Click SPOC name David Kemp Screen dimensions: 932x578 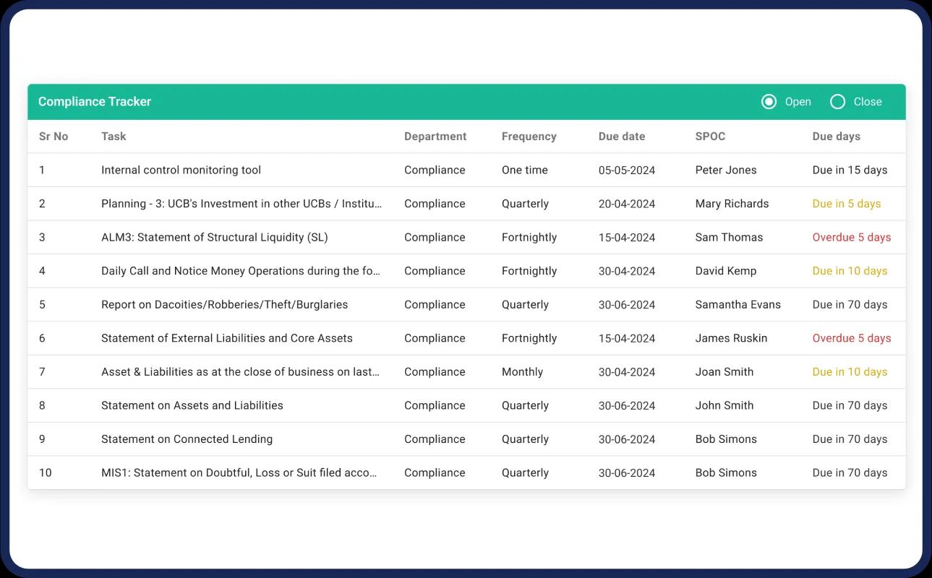[x=726, y=271]
